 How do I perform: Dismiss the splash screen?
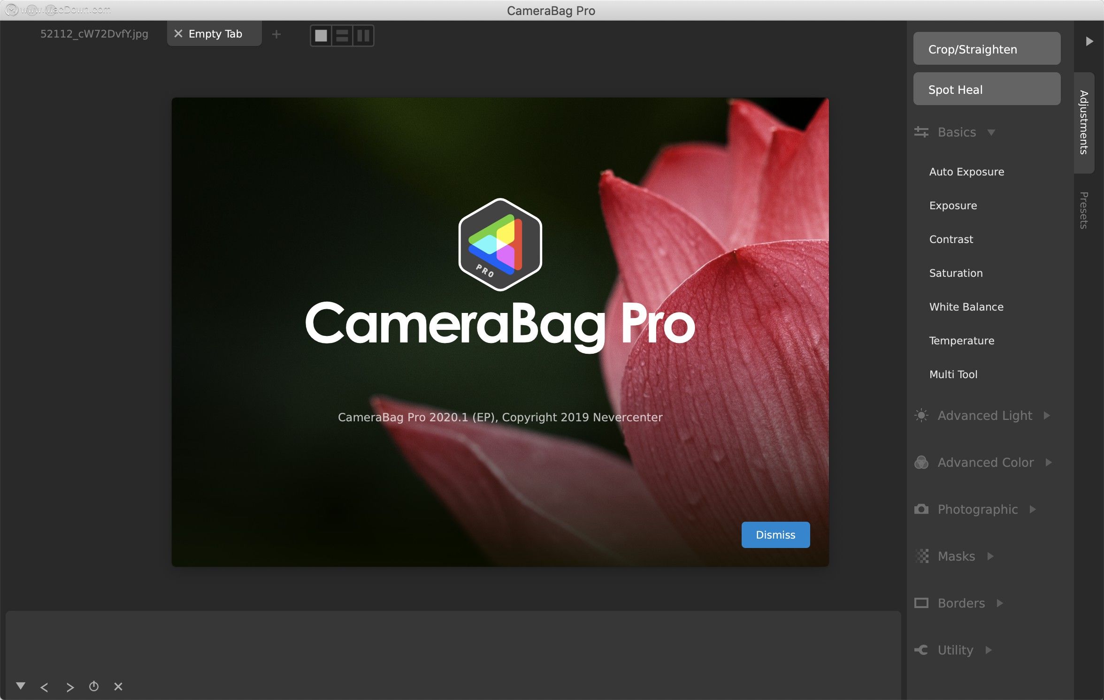coord(775,535)
